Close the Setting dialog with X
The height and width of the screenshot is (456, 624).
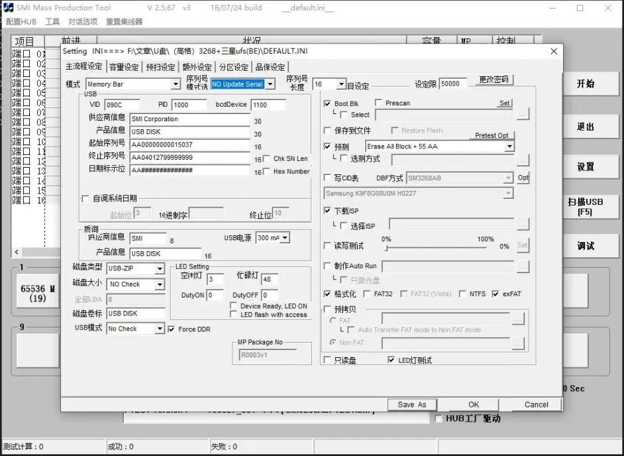554,51
